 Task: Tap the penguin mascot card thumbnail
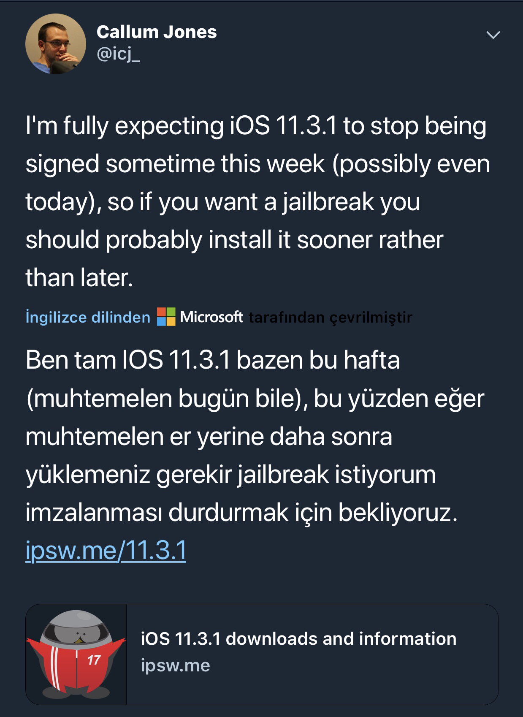pyautogui.click(x=76, y=654)
